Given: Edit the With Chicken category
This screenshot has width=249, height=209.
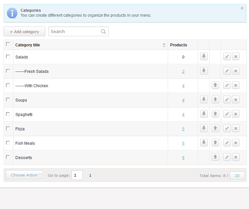Looking at the screenshot, I should tap(227, 85).
